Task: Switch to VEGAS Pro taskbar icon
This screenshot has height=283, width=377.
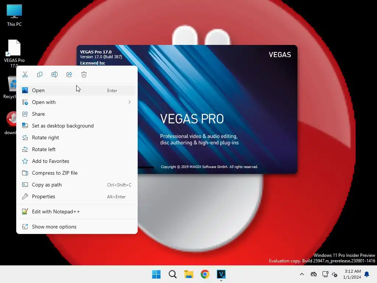Action: 221,274
